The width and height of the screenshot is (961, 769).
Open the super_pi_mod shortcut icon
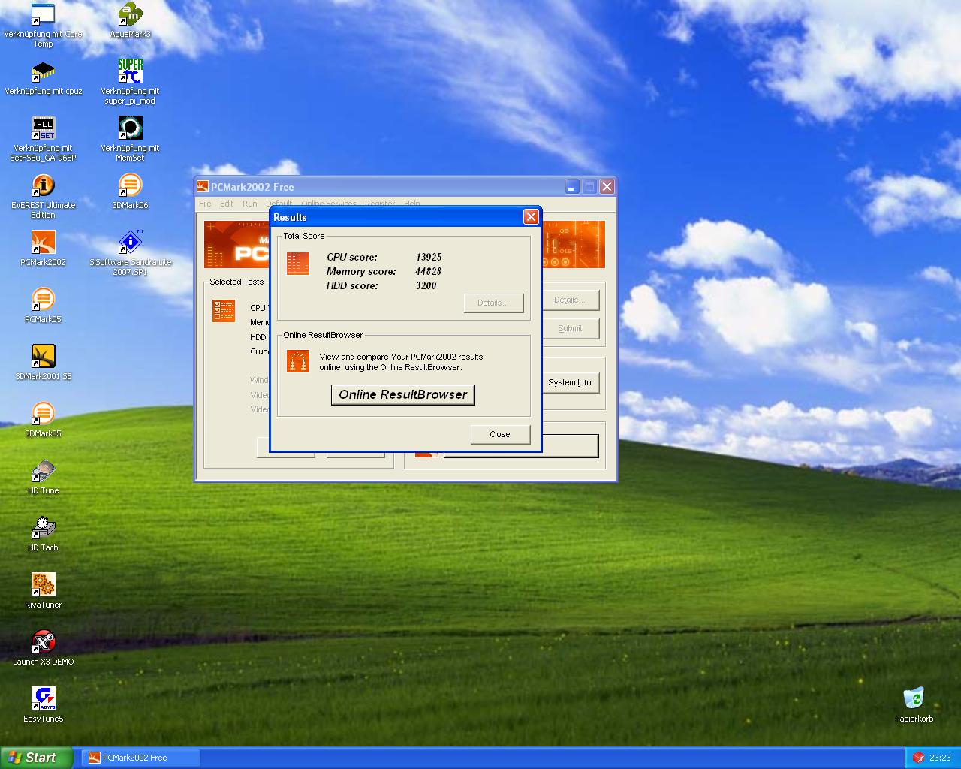[130, 71]
